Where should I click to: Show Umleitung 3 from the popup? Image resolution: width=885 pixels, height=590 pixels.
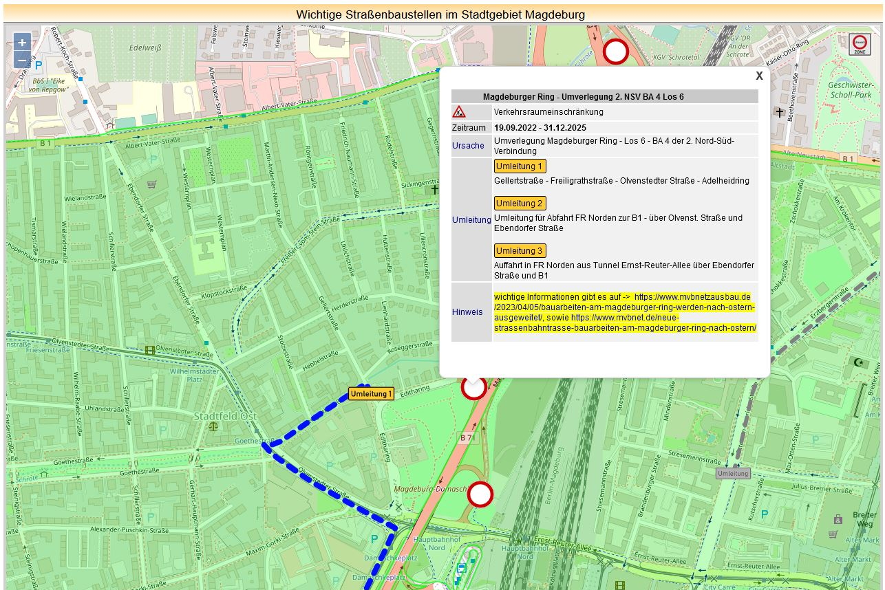point(520,251)
